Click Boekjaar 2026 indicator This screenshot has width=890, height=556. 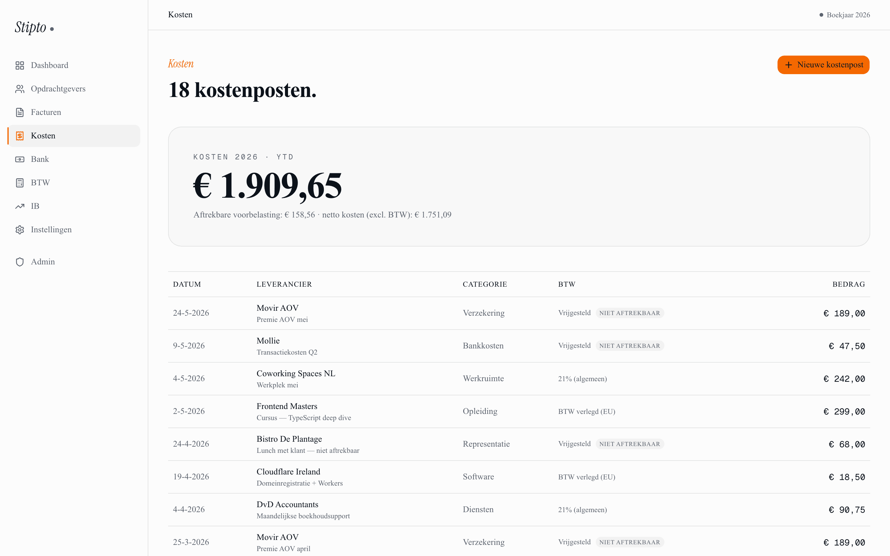(x=844, y=15)
